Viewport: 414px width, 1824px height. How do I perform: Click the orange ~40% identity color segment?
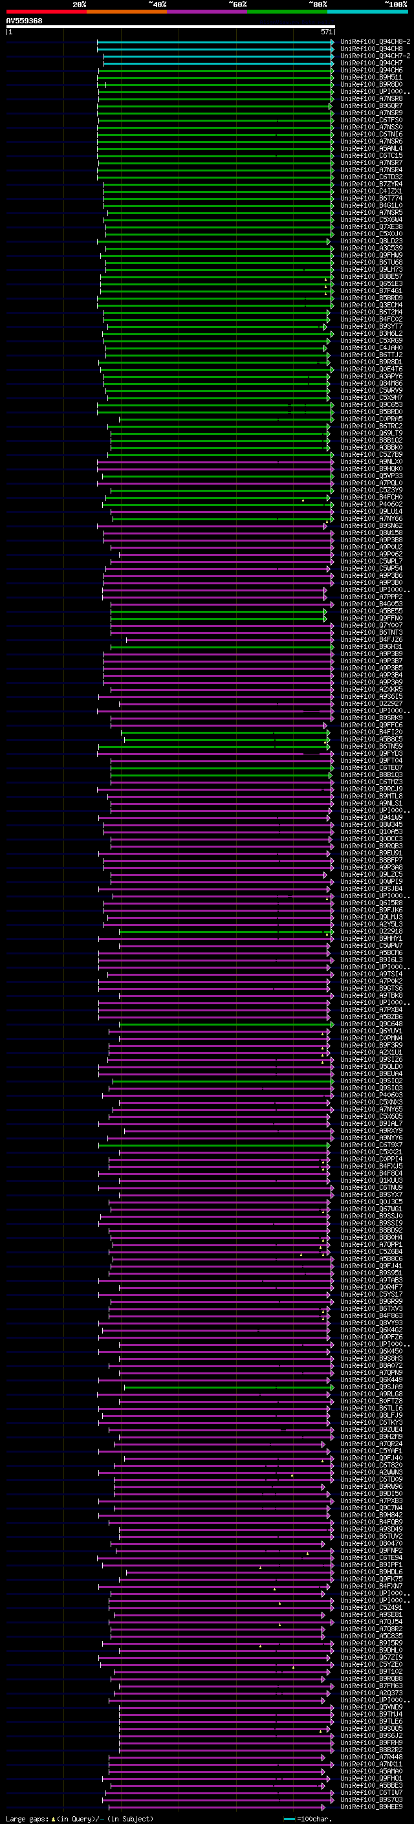[127, 12]
